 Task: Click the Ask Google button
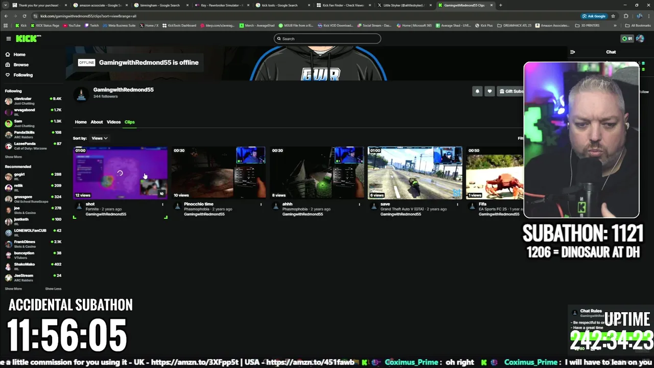coord(594,16)
